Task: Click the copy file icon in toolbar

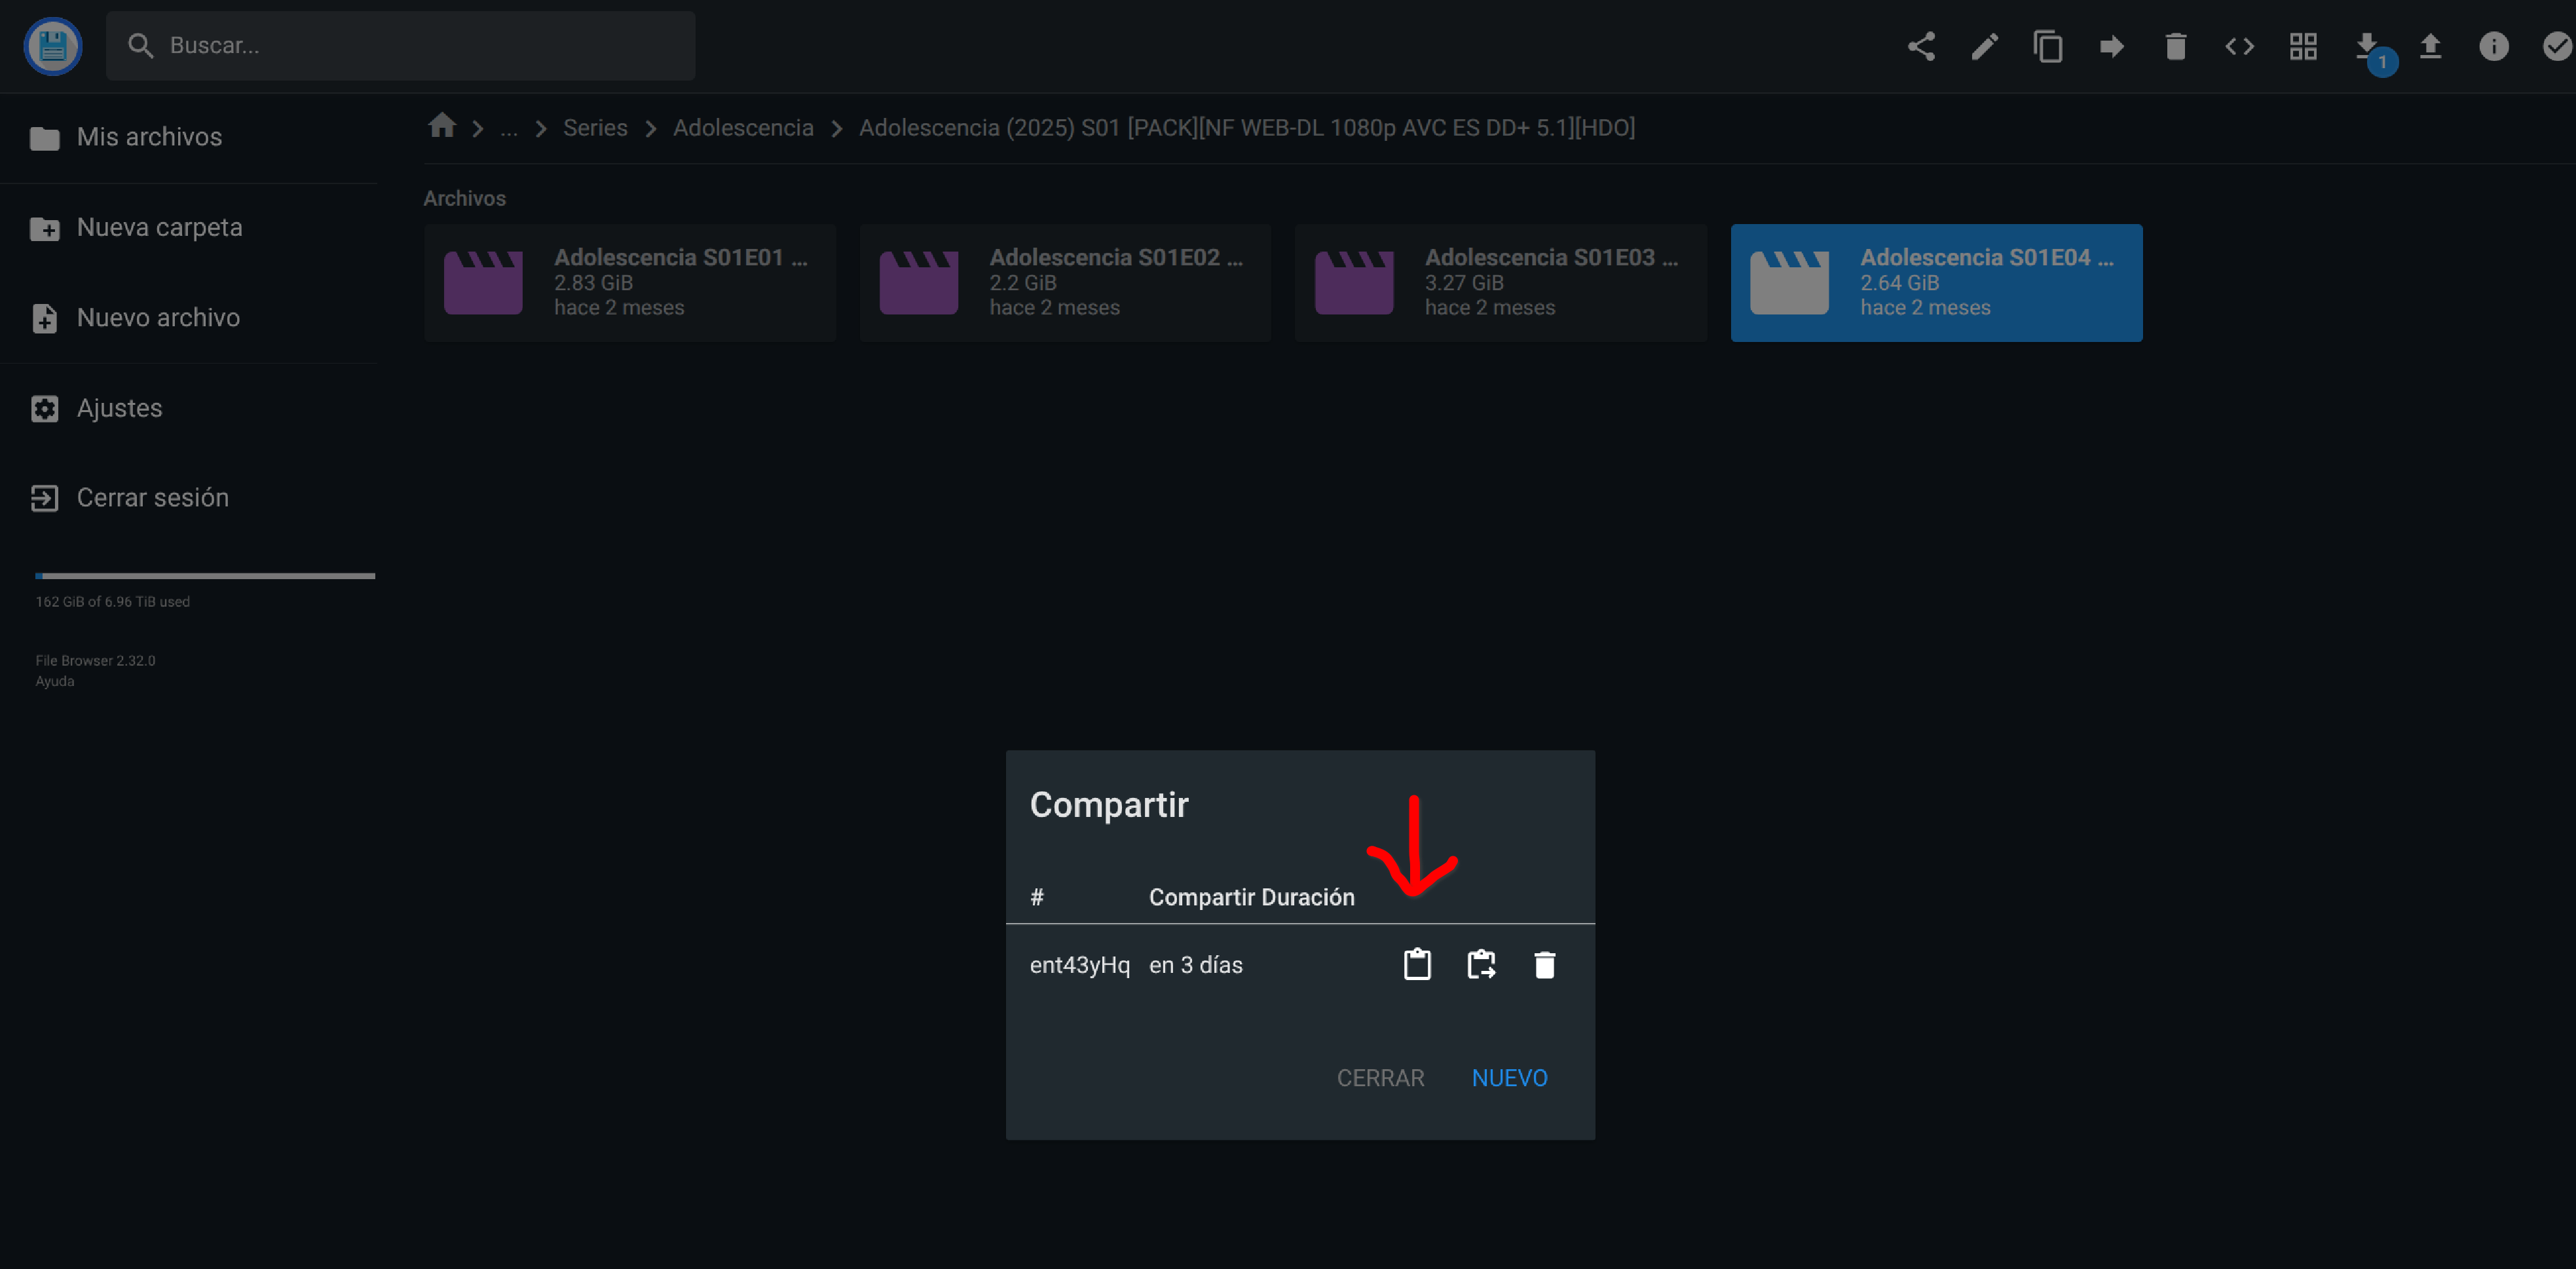Action: [x=2048, y=46]
